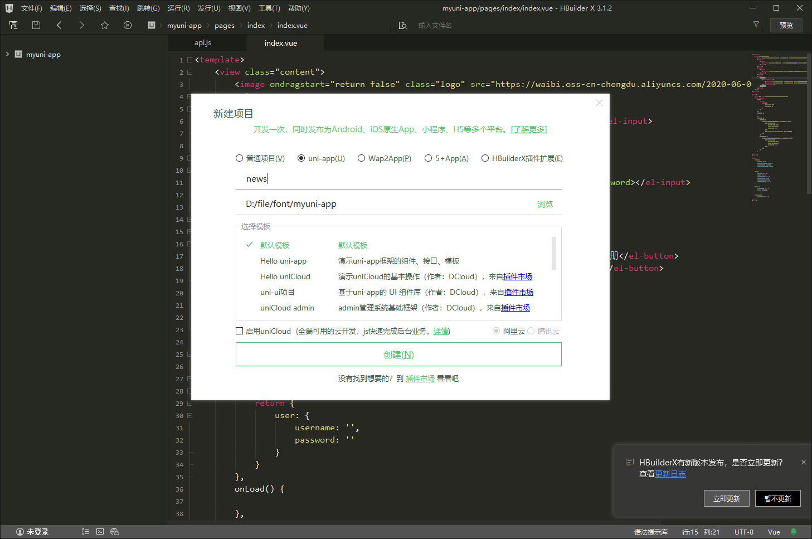Switch to the api.js tab
812x539 pixels.
pos(203,43)
